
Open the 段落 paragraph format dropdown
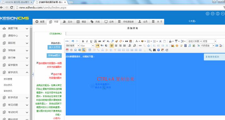click(209, 41)
